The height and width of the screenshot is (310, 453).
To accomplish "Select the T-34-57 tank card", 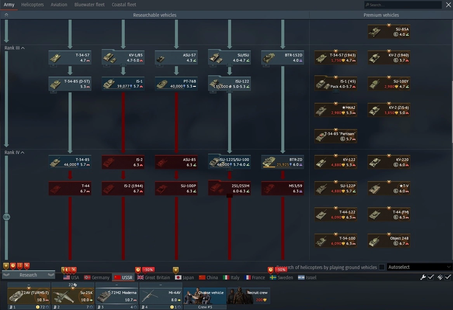I will click(x=70, y=58).
